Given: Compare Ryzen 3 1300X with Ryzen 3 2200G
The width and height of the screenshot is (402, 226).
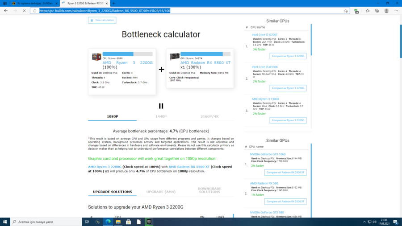Looking at the screenshot, I should point(288,120).
